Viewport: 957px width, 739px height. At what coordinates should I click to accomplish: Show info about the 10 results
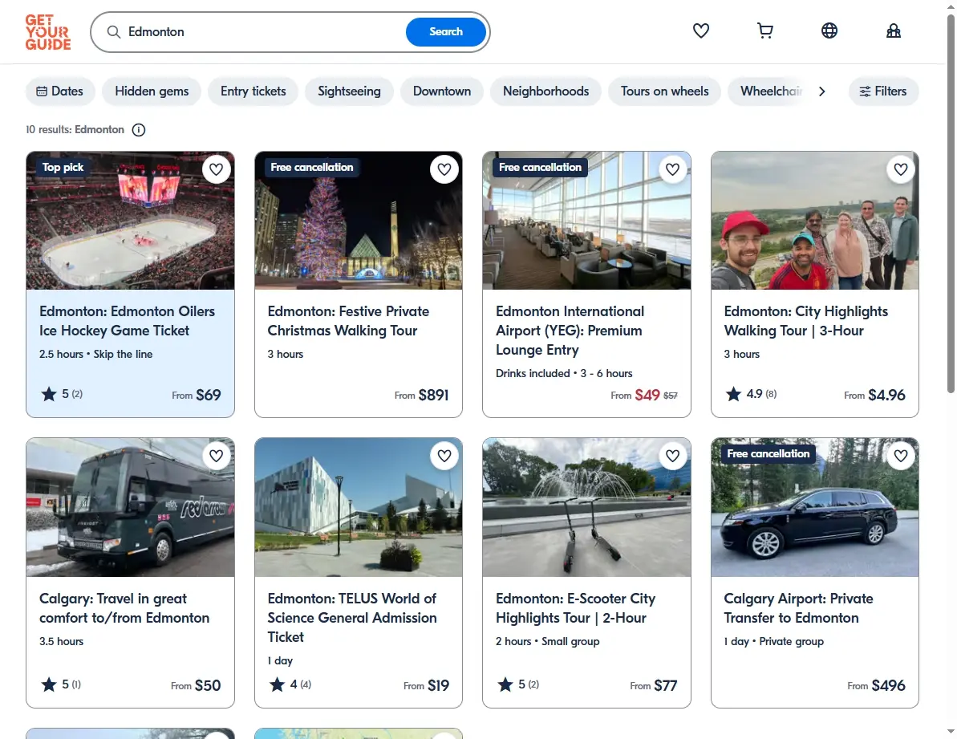[x=139, y=130]
